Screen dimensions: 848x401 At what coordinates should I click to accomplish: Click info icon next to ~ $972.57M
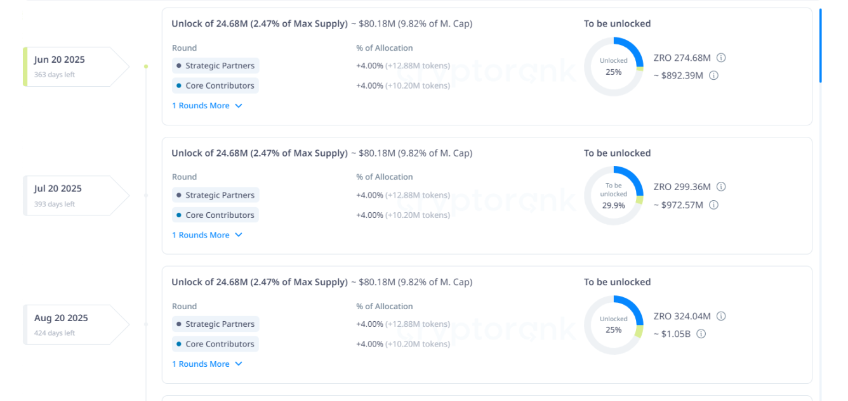coord(713,205)
